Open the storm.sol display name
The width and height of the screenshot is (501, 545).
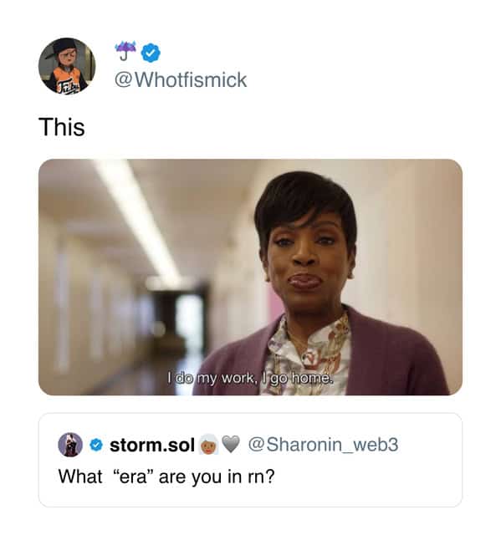pyautogui.click(x=152, y=446)
